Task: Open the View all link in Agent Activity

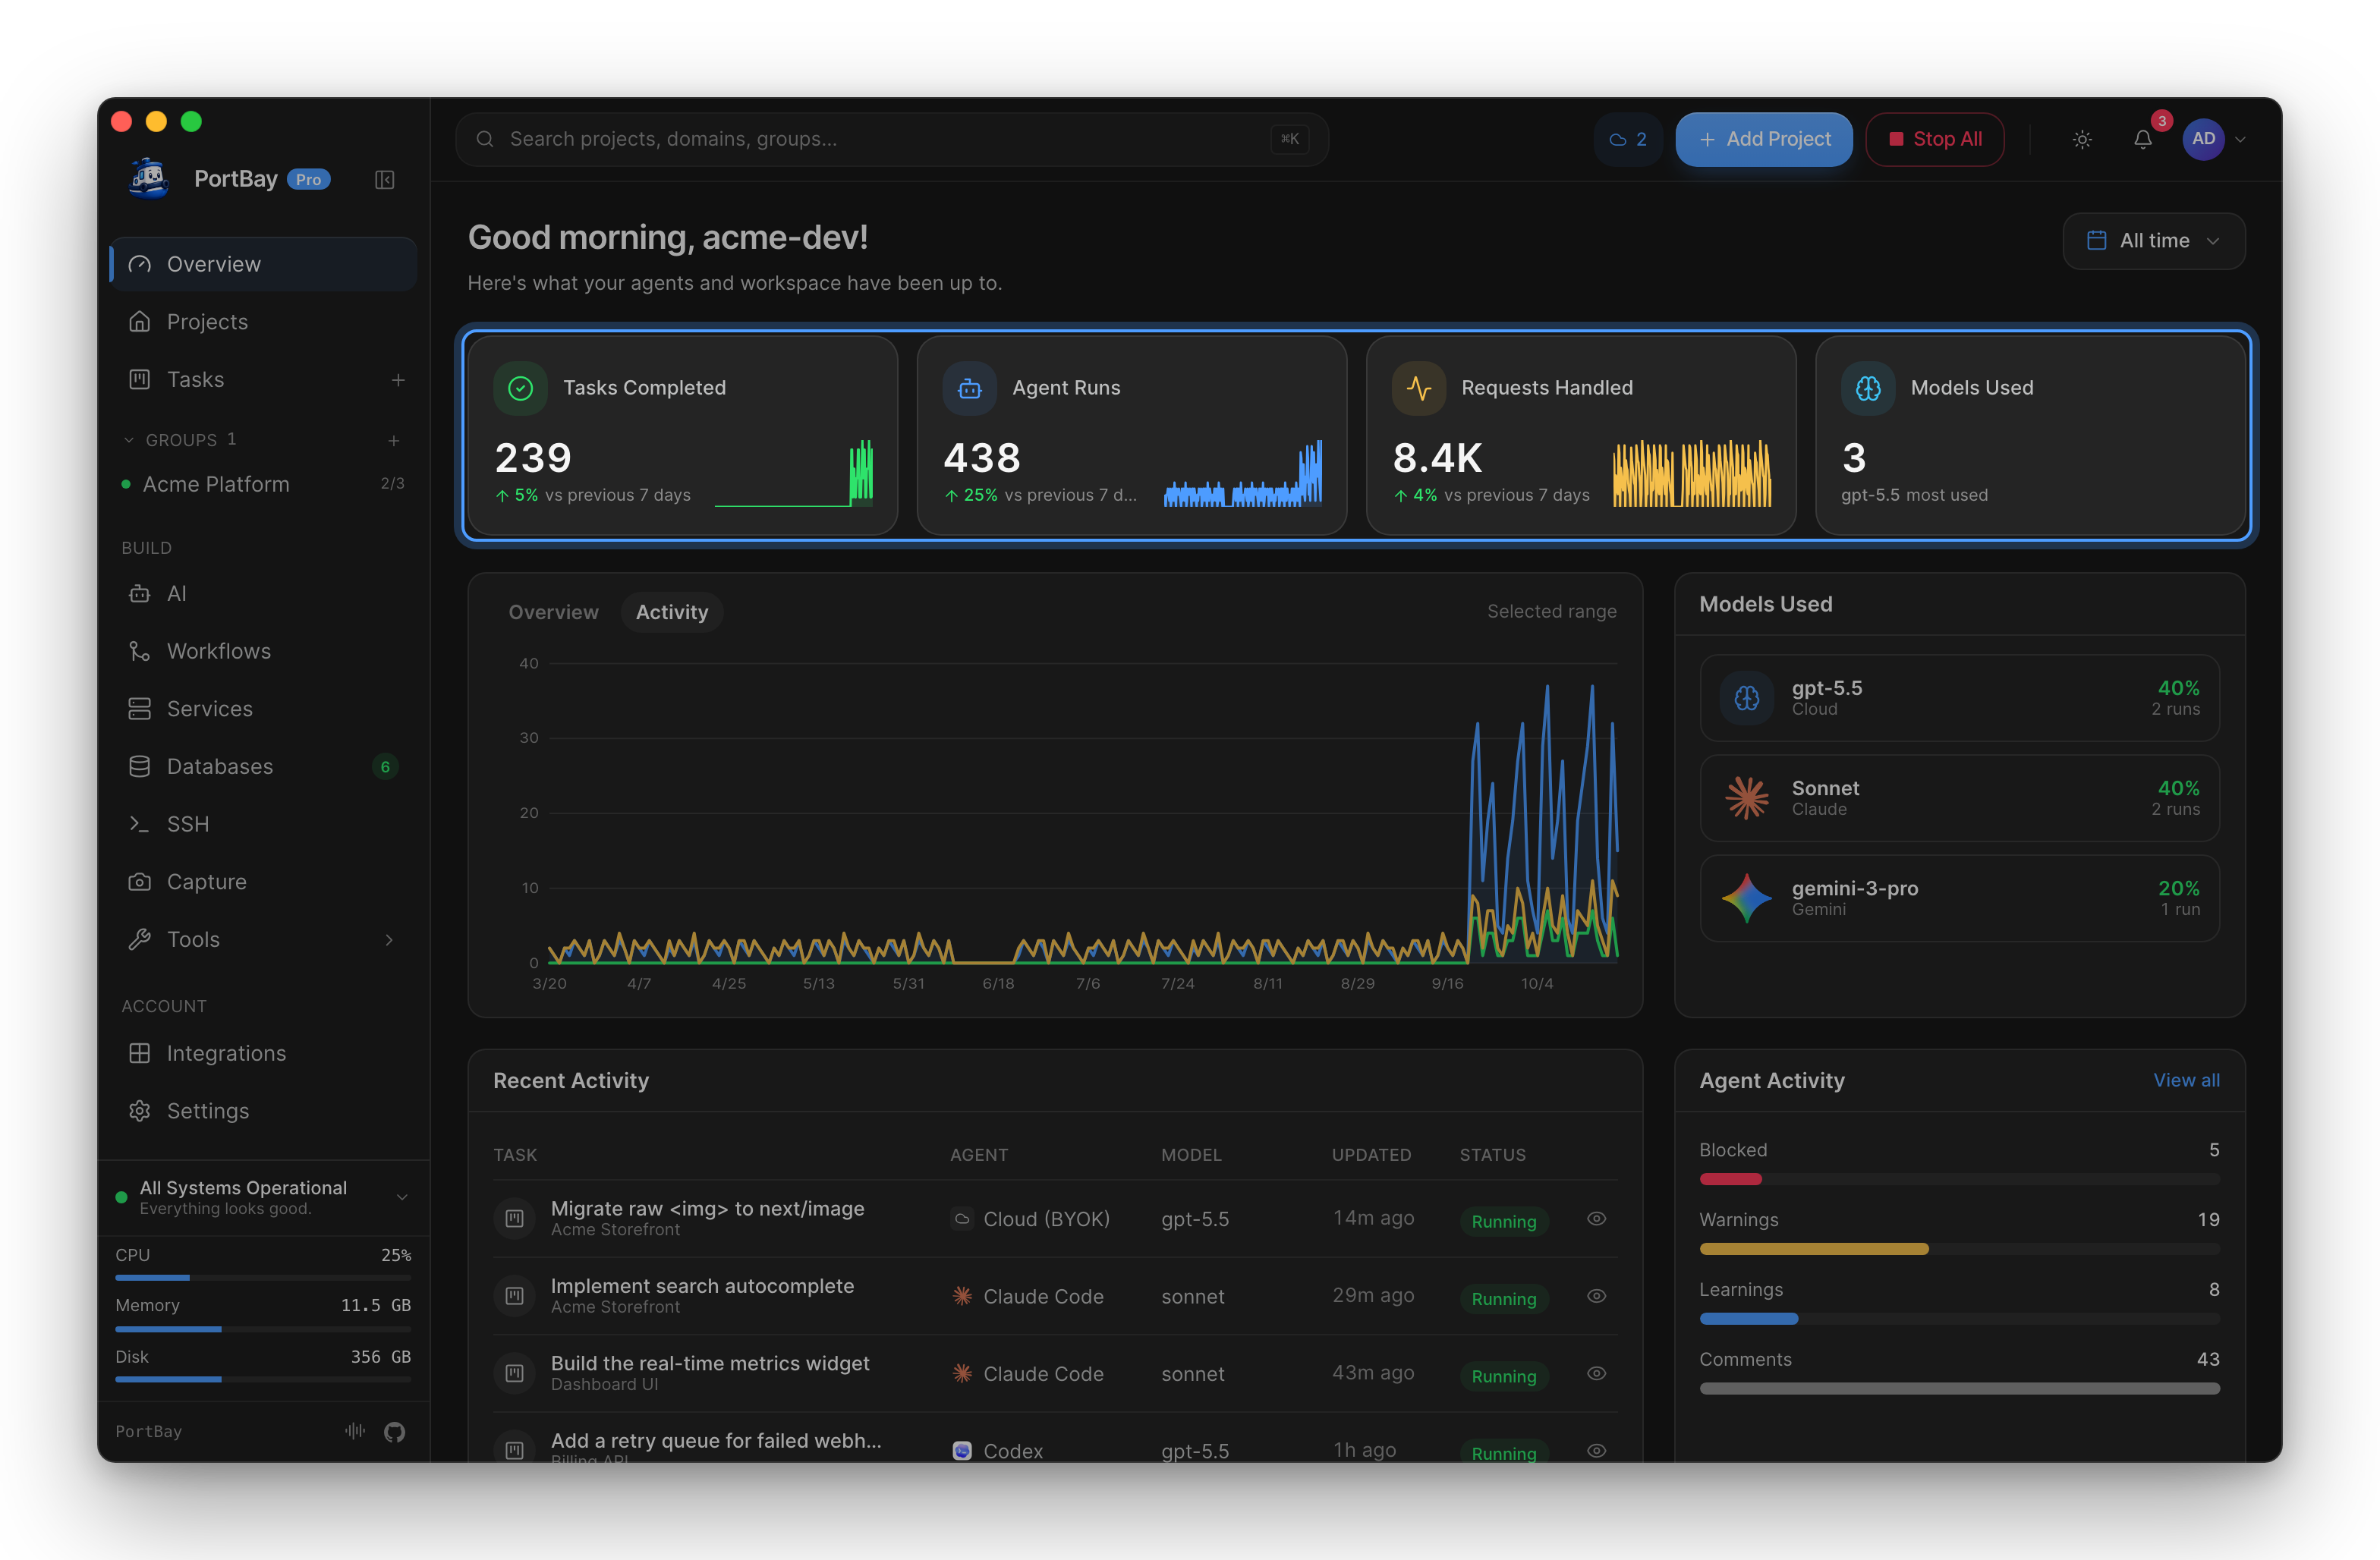Action: point(2186,1080)
